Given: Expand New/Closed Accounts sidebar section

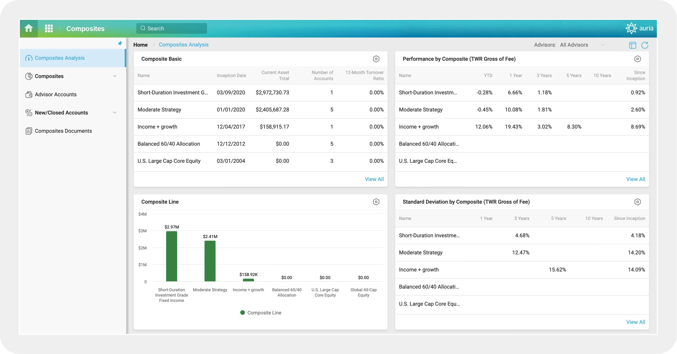Looking at the screenshot, I should click(x=115, y=113).
